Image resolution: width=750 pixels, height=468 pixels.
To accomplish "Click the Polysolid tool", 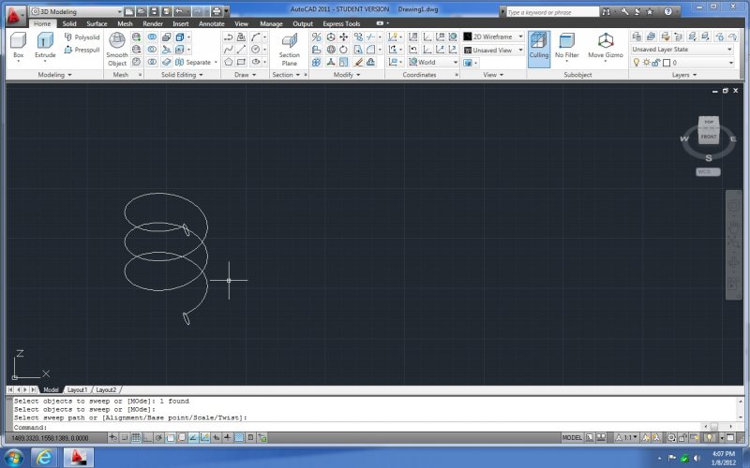I will 82,37.
